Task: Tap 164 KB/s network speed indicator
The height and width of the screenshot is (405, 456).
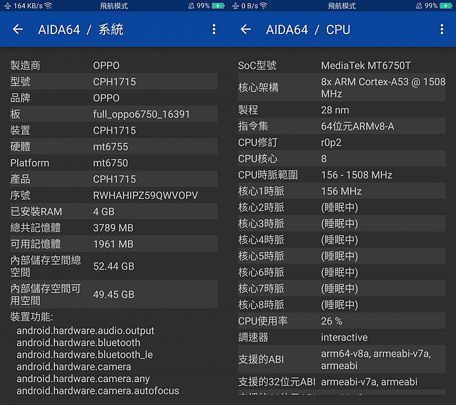Action: pyautogui.click(x=28, y=6)
